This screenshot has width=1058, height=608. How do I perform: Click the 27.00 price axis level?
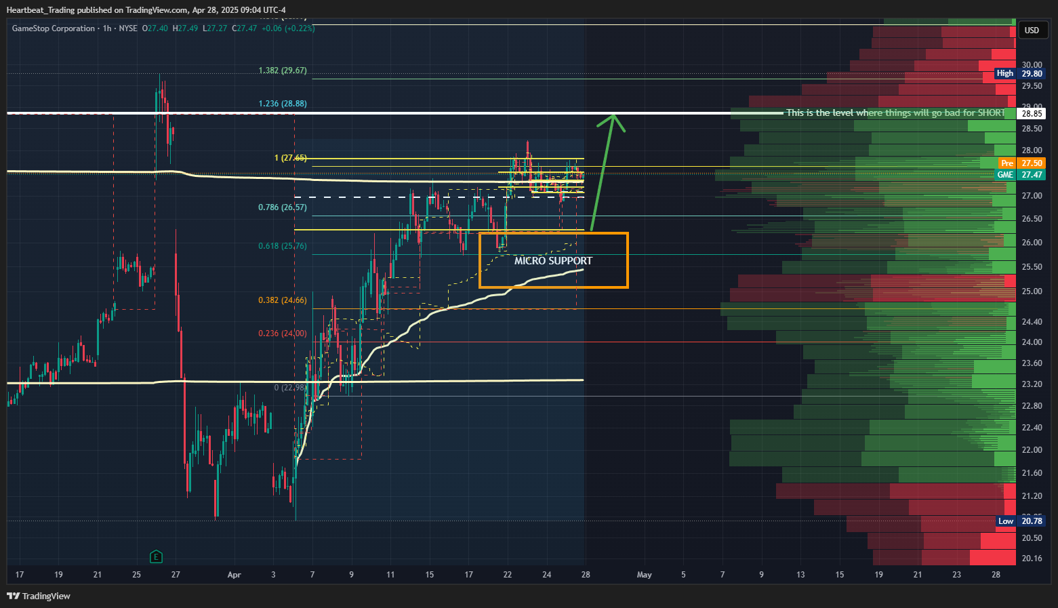point(1032,196)
